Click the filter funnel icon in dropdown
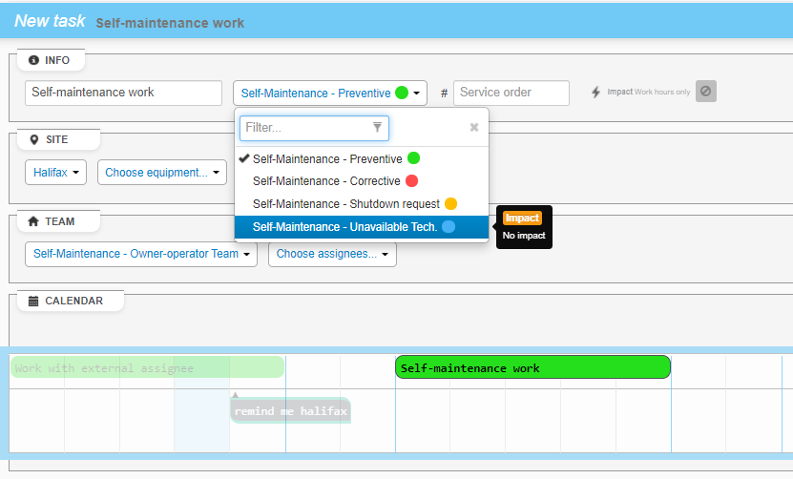The image size is (793, 479). click(377, 127)
